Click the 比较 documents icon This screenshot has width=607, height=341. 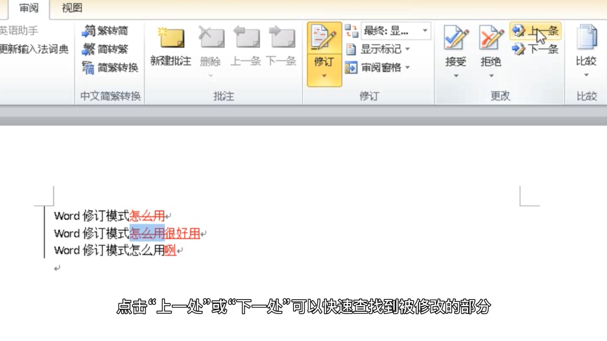pos(586,37)
